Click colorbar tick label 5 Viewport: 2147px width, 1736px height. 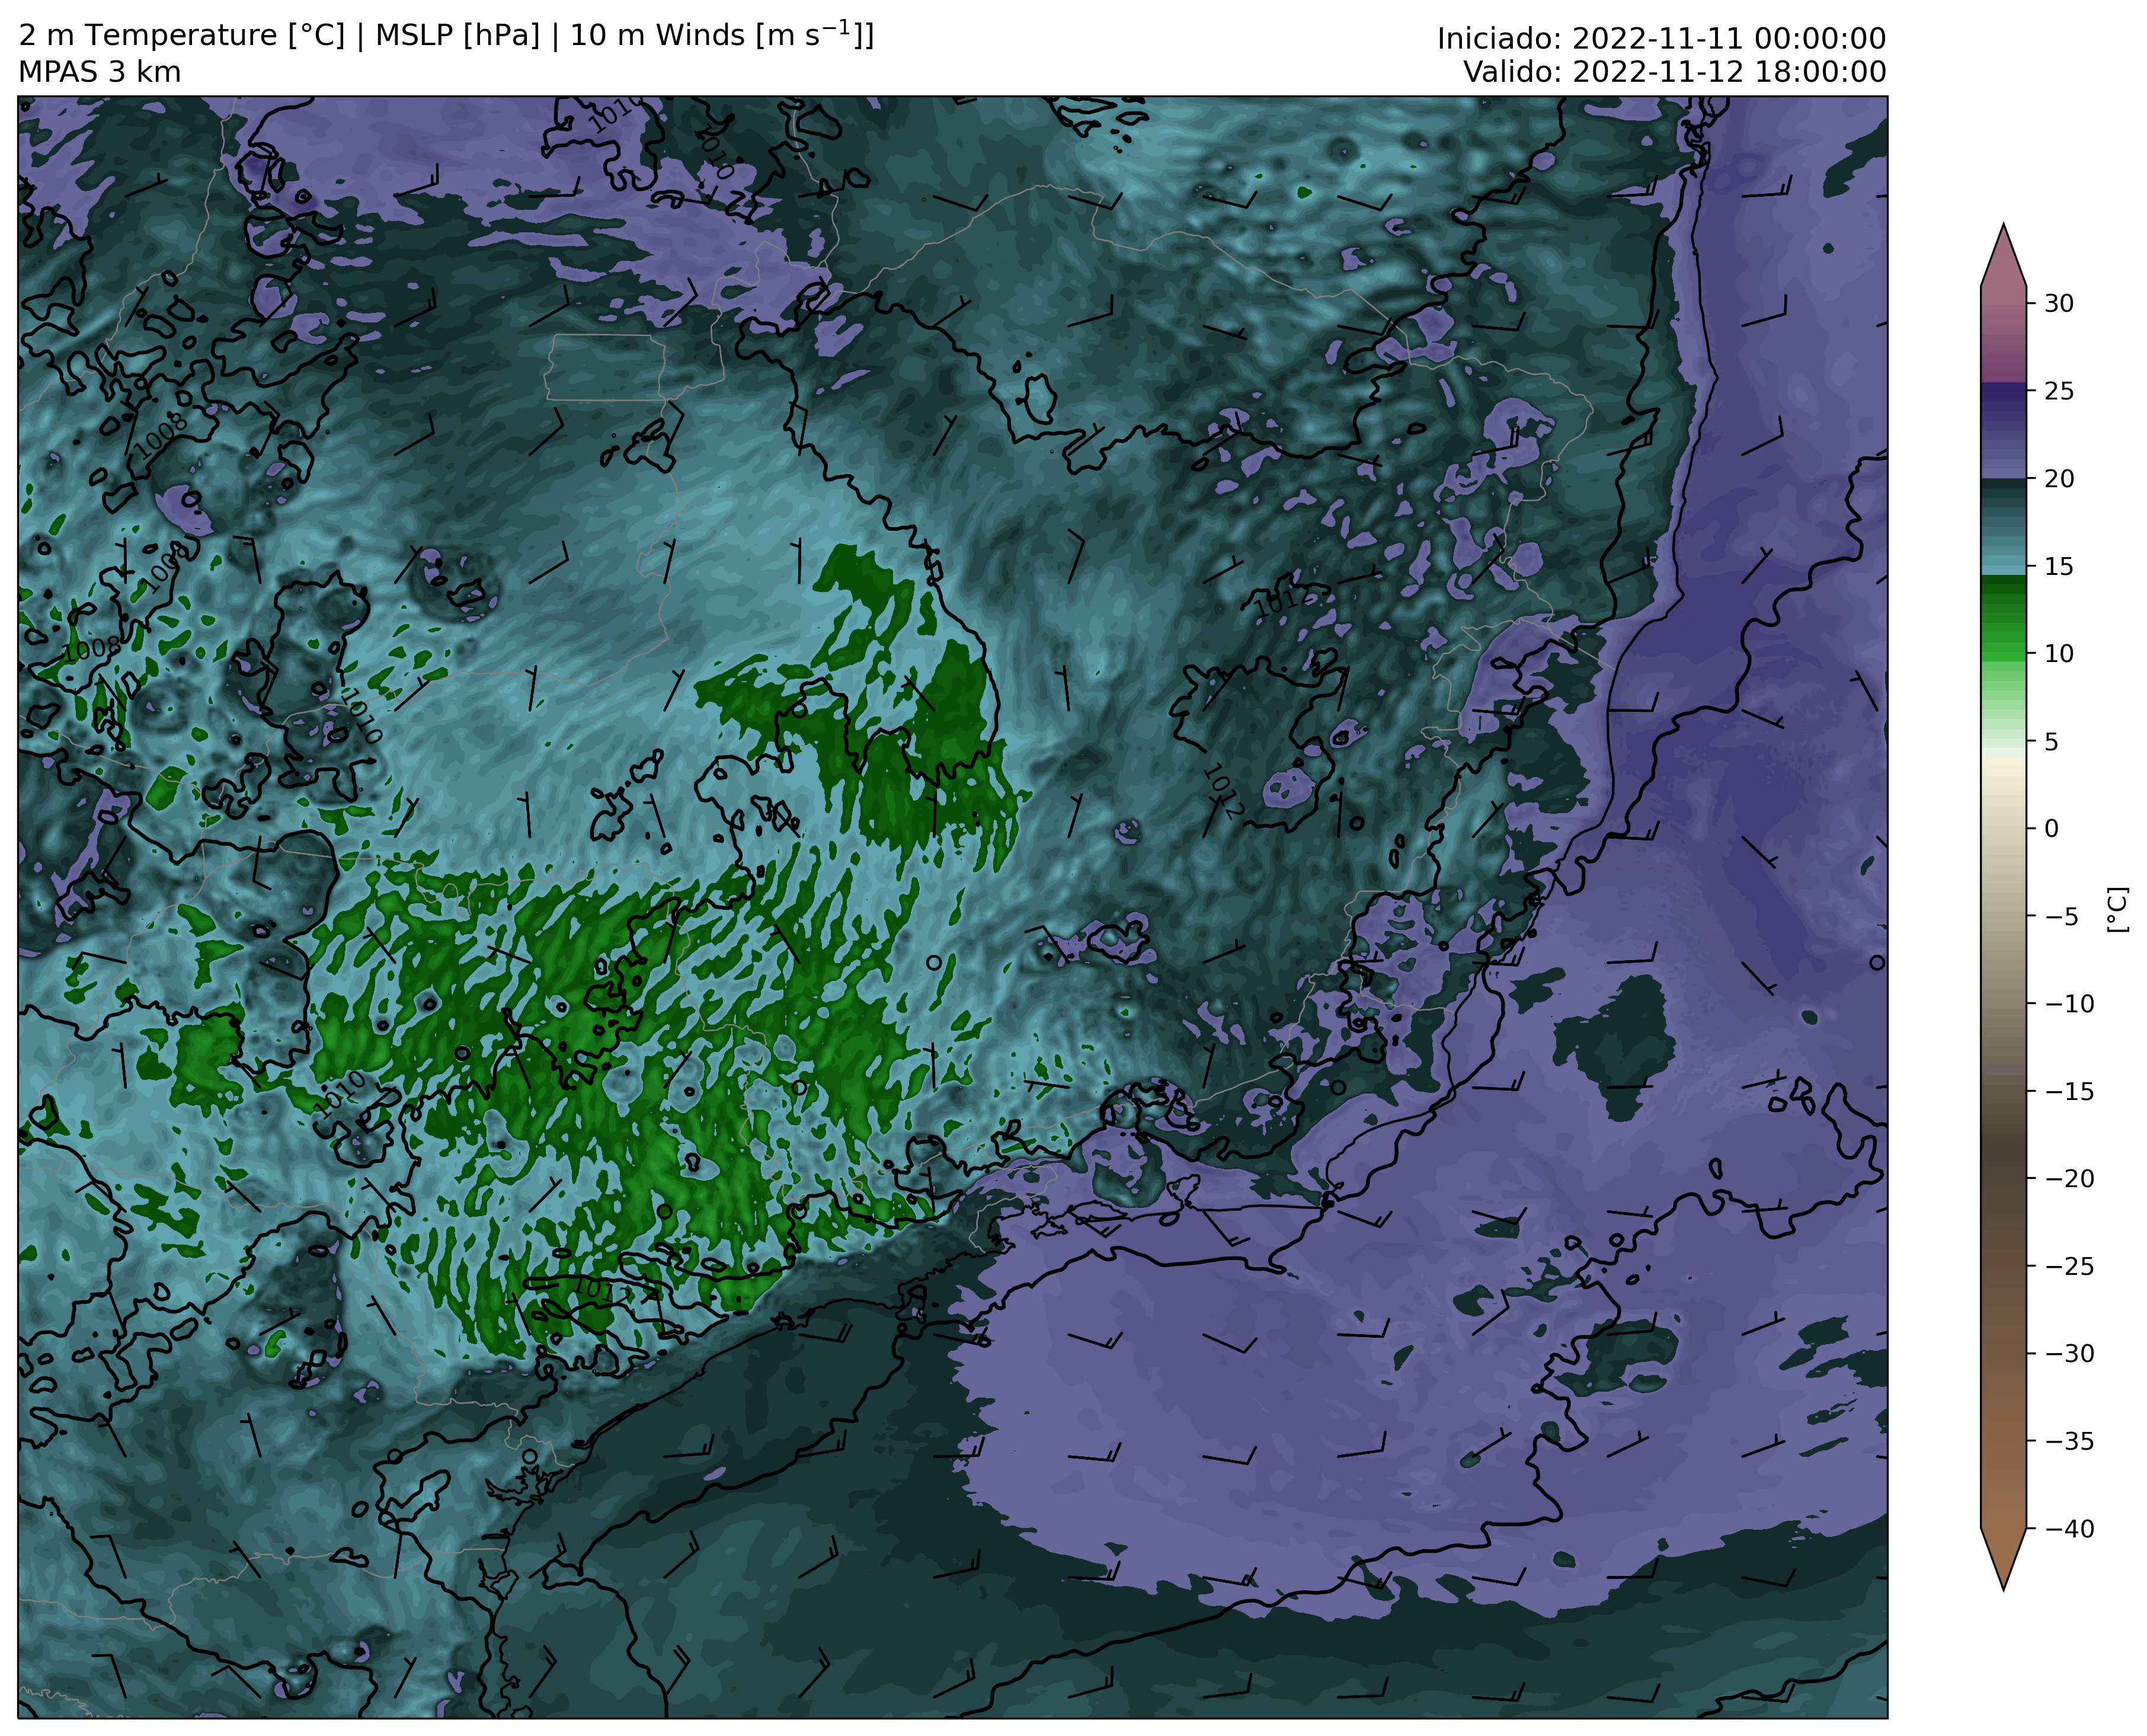pos(2050,741)
